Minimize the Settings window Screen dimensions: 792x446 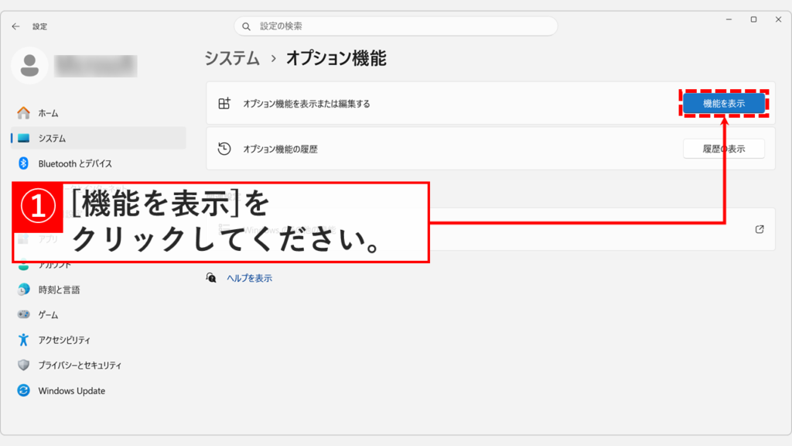click(729, 19)
